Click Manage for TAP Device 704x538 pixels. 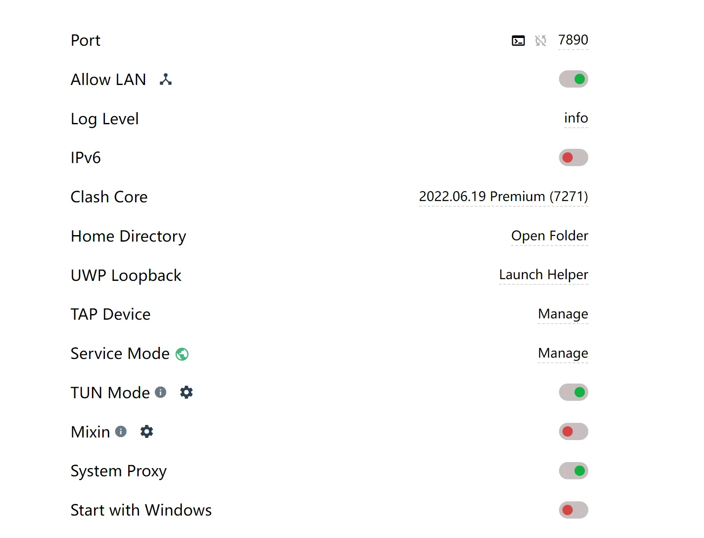(x=563, y=314)
